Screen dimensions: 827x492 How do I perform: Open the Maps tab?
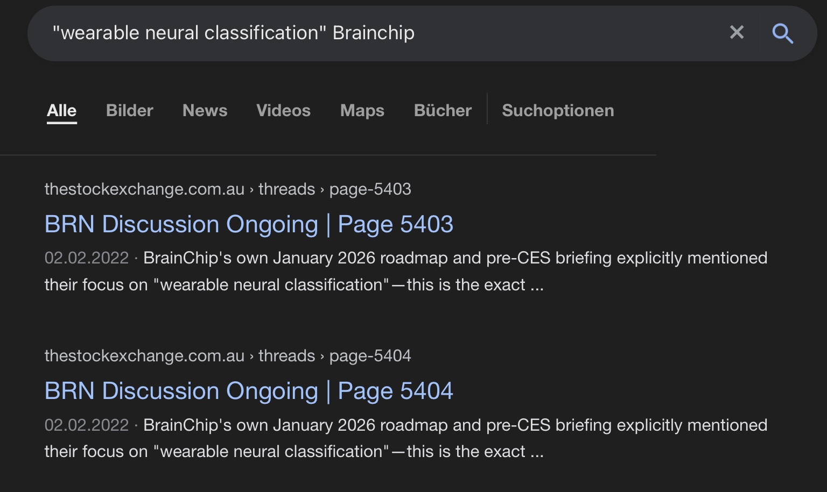click(x=362, y=110)
